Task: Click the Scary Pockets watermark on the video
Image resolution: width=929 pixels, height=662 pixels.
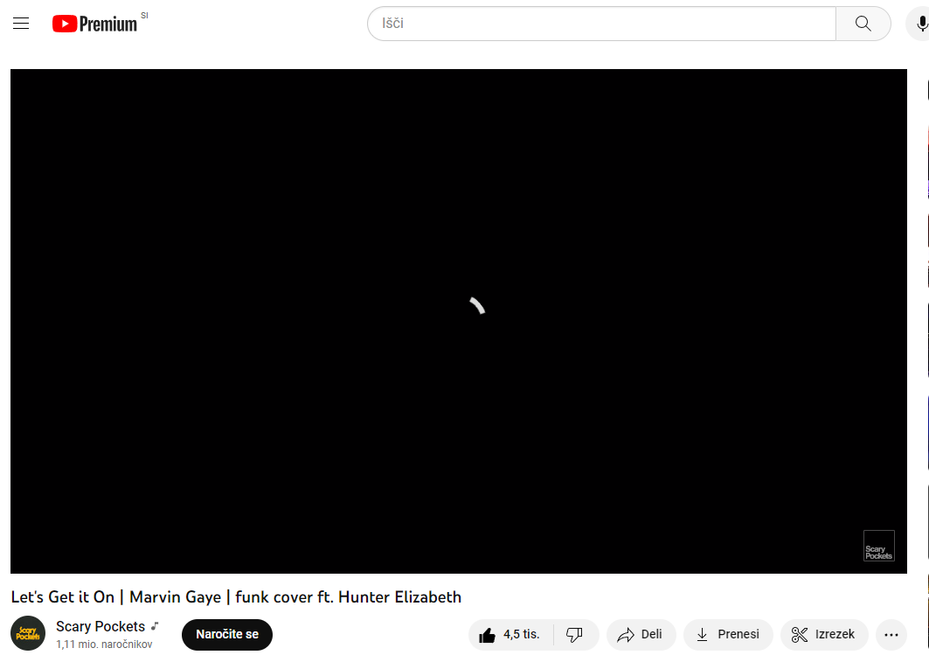Action: [x=878, y=545]
